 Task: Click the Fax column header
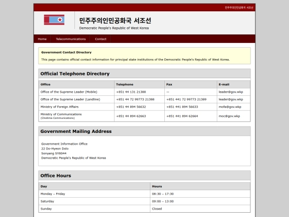tap(191, 85)
